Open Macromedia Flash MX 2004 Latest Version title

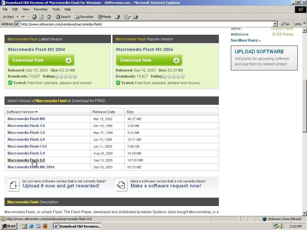coord(36,49)
